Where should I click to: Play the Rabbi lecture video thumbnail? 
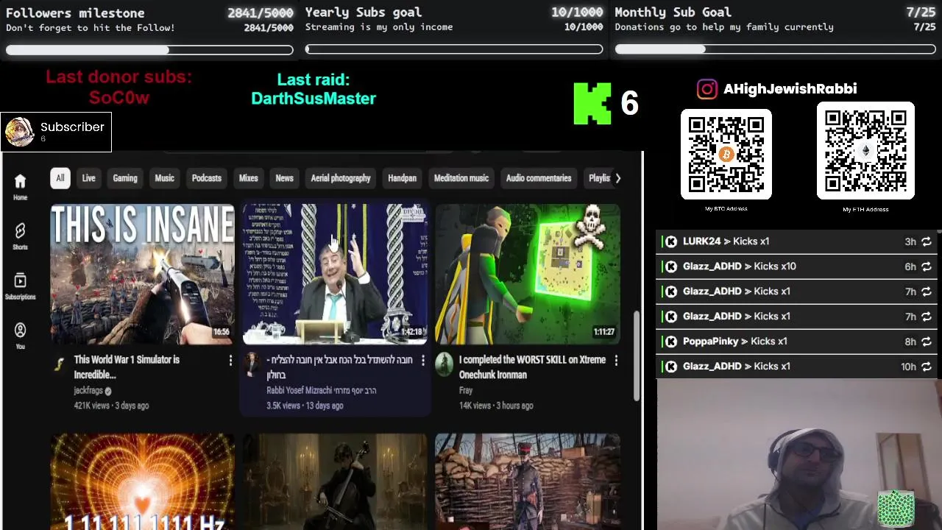(x=336, y=275)
